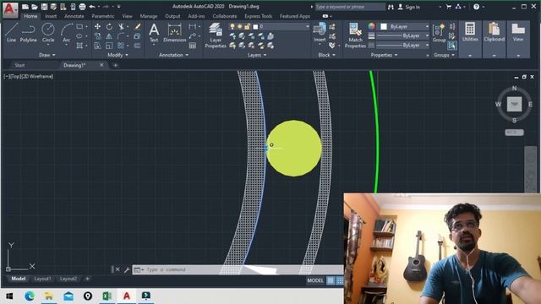541x304 pixels.
Task: Click the AutoCAD application menu button
Action: click(10, 9)
